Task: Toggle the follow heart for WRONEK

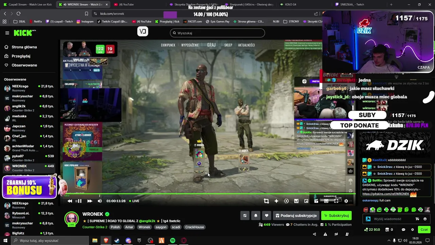Action: click(266, 215)
